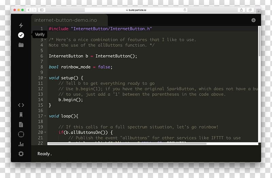Click the 'bool rainbow_mode = false;' line
The width and height of the screenshot is (272, 178).
click(81, 67)
